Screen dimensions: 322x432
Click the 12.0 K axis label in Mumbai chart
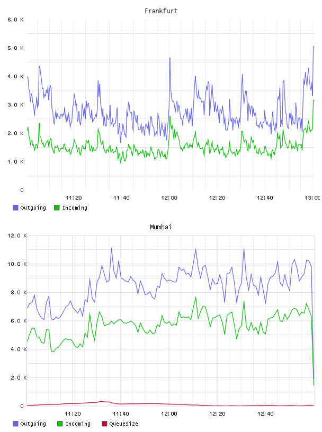[17, 236]
